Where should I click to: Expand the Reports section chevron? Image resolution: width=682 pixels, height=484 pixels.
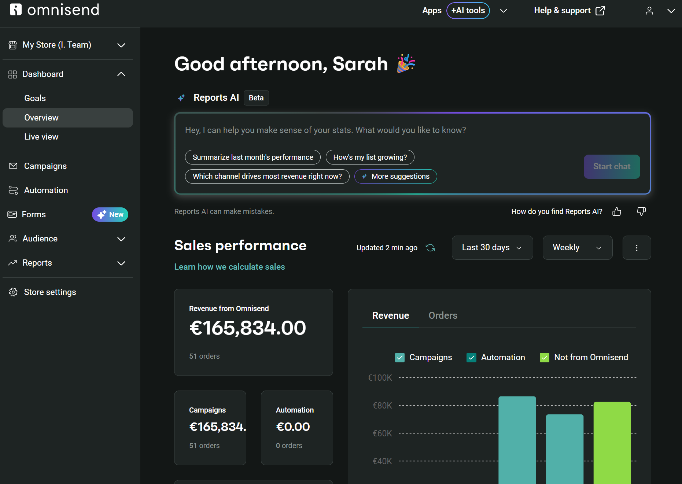pyautogui.click(x=121, y=263)
